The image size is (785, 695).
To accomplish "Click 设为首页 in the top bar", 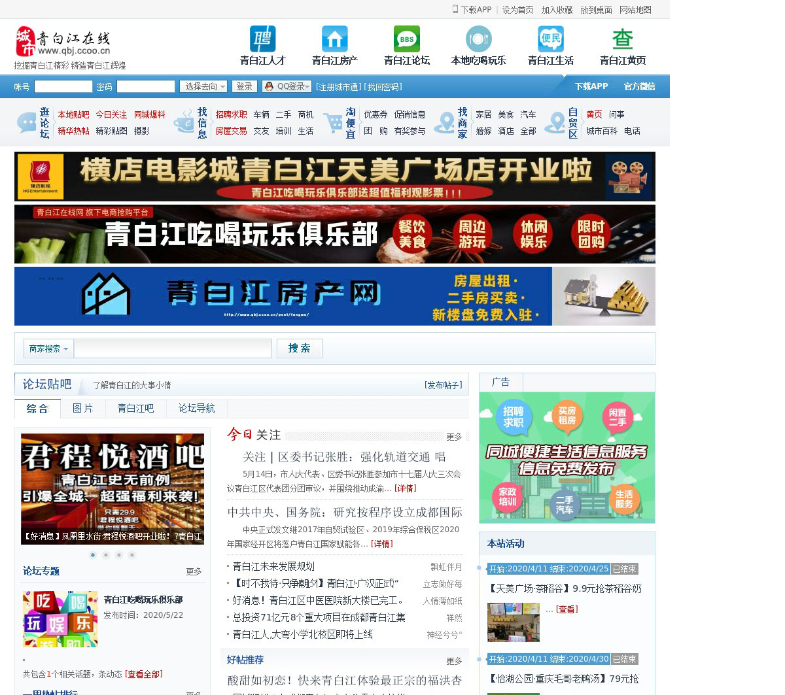I will click(517, 10).
